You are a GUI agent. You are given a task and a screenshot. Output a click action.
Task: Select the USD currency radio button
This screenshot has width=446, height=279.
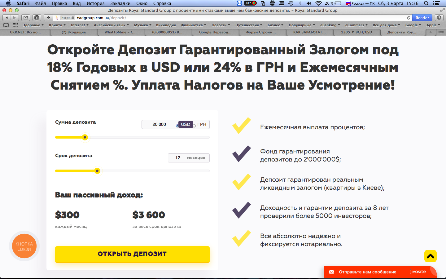tap(177, 126)
